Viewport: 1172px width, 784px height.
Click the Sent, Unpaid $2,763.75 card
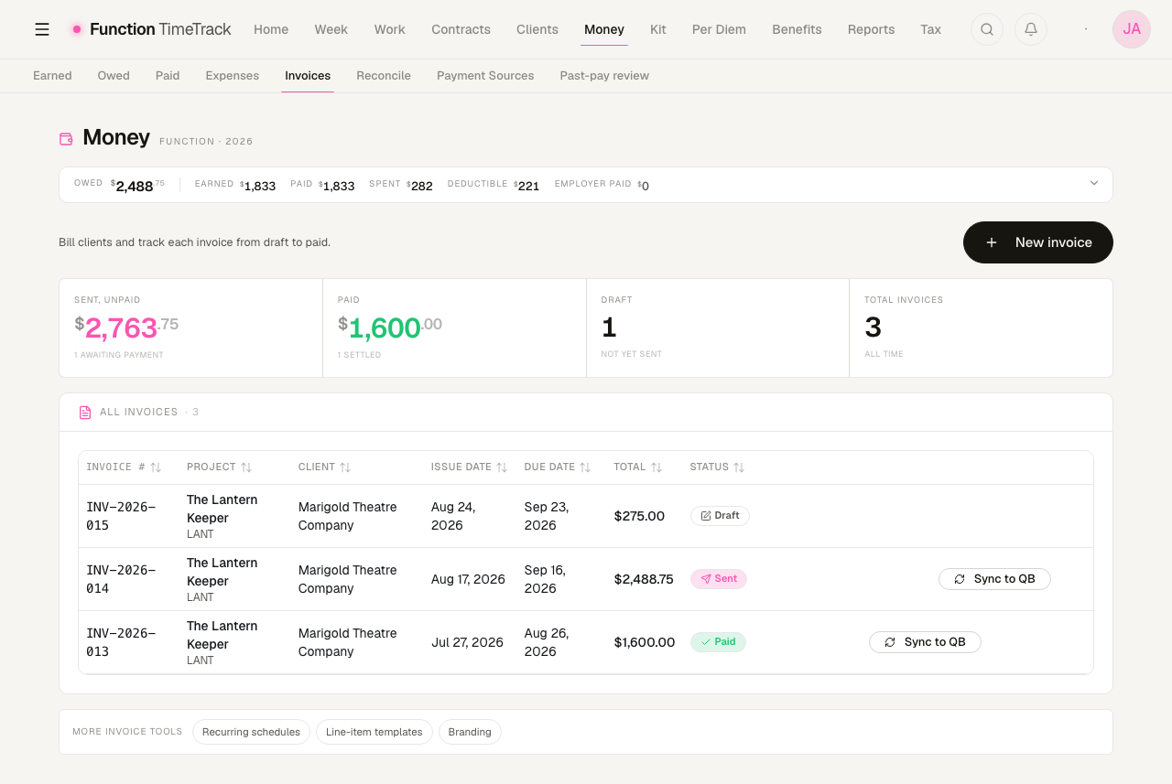point(191,328)
